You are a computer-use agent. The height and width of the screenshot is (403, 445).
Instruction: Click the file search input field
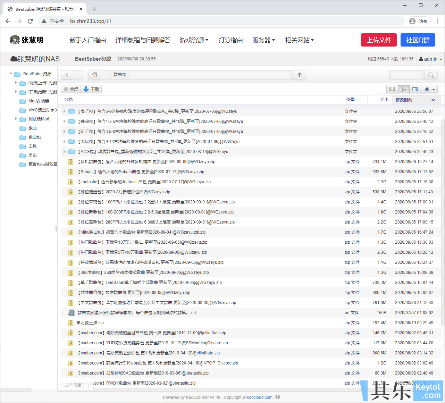[407, 75]
